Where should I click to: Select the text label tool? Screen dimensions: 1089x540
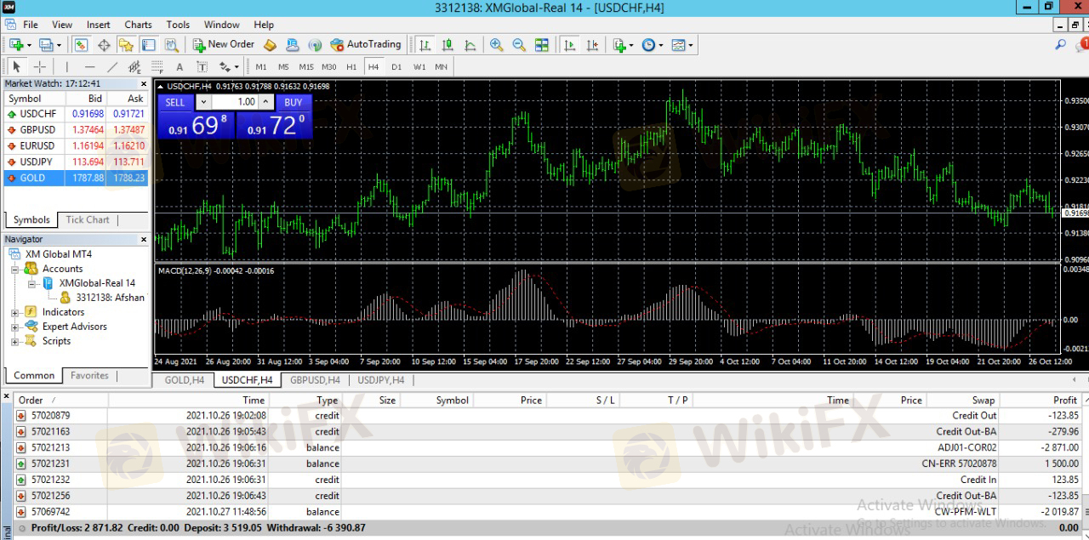click(180, 66)
